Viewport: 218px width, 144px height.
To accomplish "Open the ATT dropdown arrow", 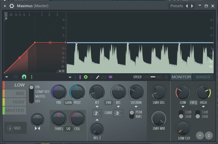I will point(97,107).
